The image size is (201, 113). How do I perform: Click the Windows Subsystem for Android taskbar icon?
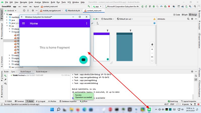(x=149, y=109)
